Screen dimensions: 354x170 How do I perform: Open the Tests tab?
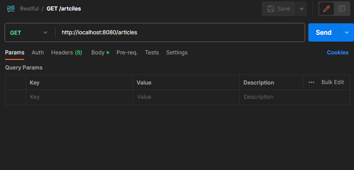tap(152, 53)
